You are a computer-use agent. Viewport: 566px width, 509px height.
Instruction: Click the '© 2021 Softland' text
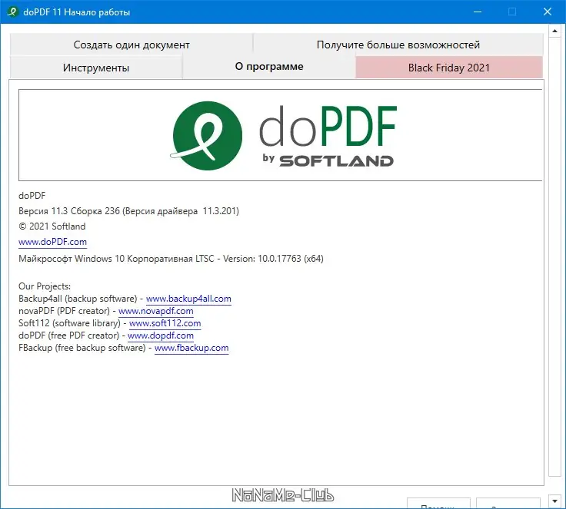pyautogui.click(x=52, y=226)
